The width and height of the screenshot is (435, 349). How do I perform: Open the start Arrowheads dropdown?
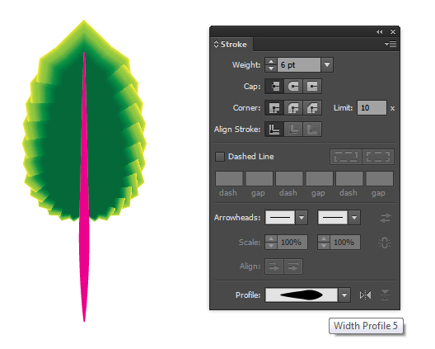pos(302,218)
